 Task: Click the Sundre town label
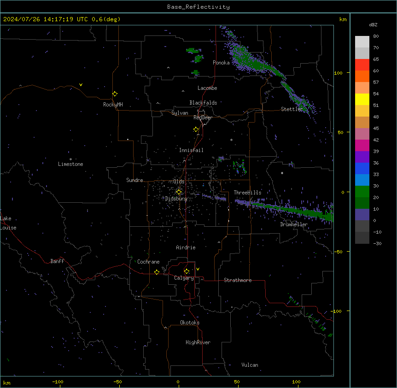(x=134, y=180)
